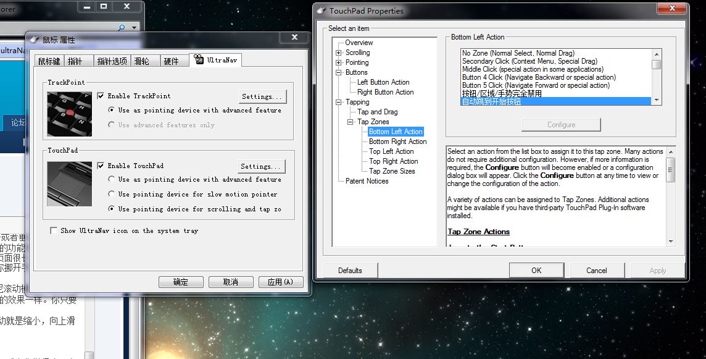Enable Show UltraNav icon on system tray

(x=54, y=230)
